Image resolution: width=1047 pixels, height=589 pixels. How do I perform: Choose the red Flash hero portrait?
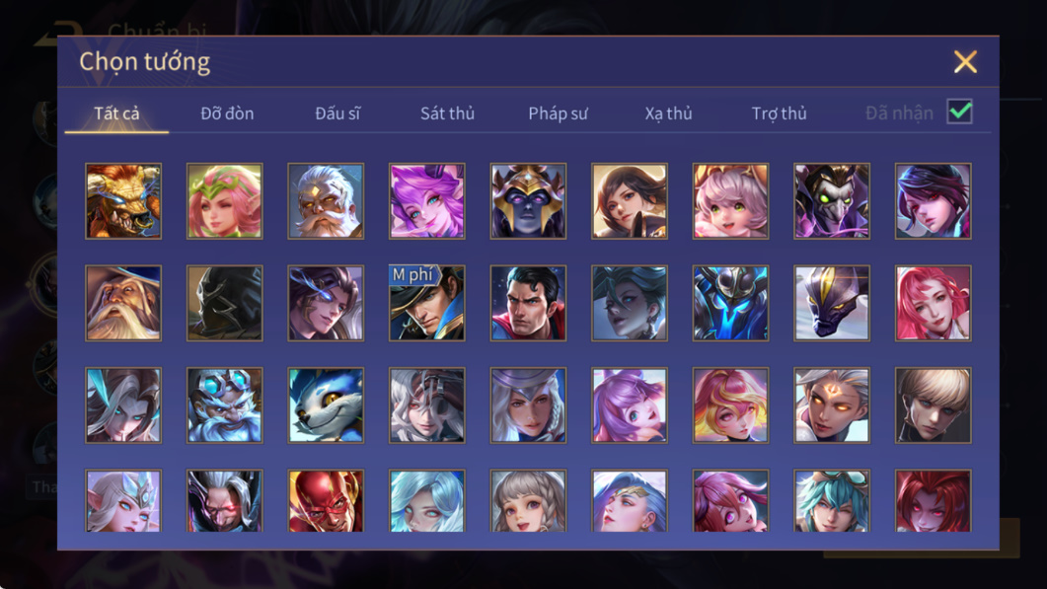[326, 500]
